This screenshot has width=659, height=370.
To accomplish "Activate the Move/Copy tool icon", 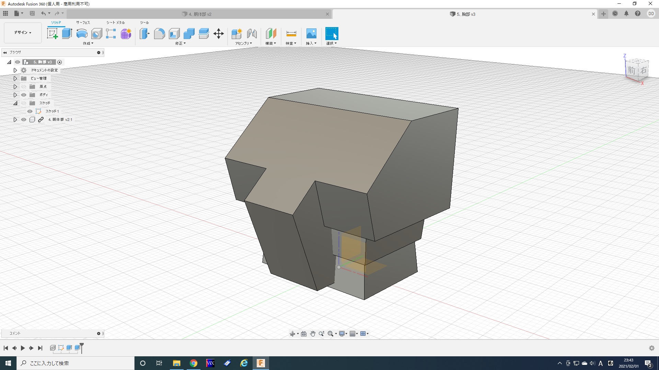I will click(x=218, y=34).
